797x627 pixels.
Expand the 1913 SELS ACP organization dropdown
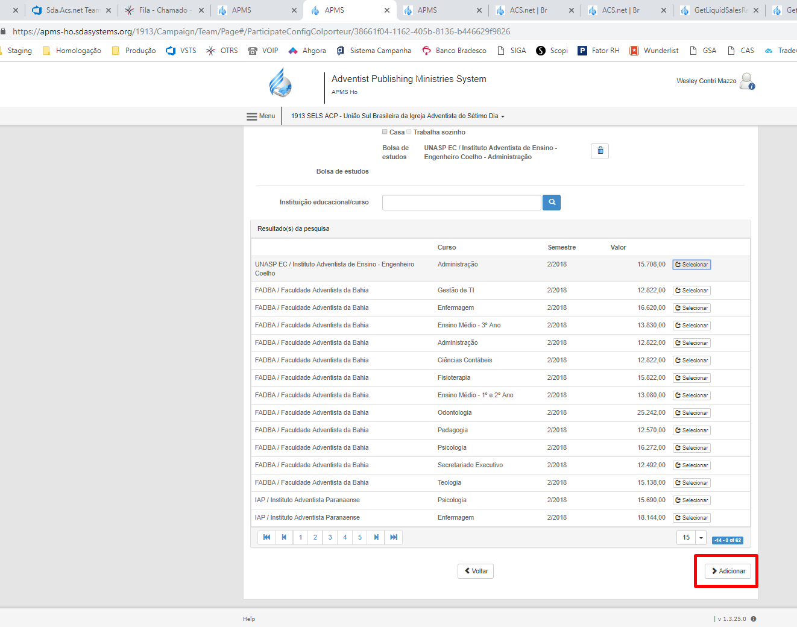click(x=398, y=116)
